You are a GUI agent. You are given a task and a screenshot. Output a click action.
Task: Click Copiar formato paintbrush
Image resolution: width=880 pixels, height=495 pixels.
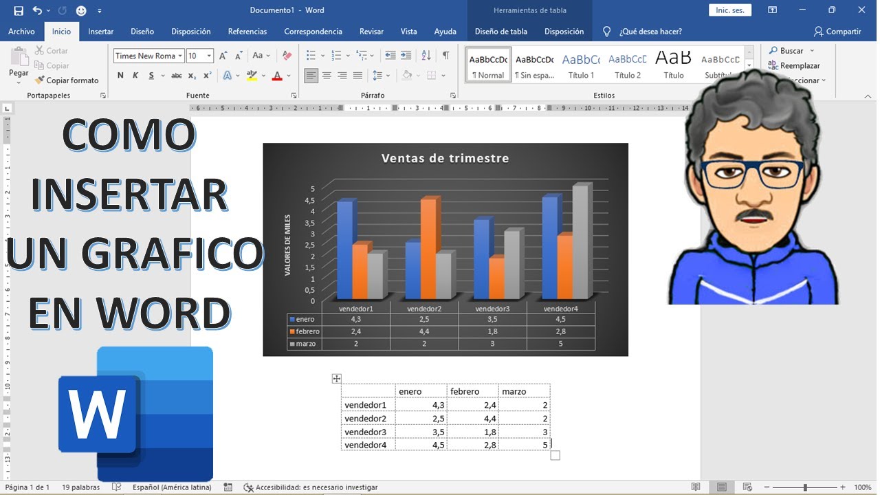pos(67,80)
